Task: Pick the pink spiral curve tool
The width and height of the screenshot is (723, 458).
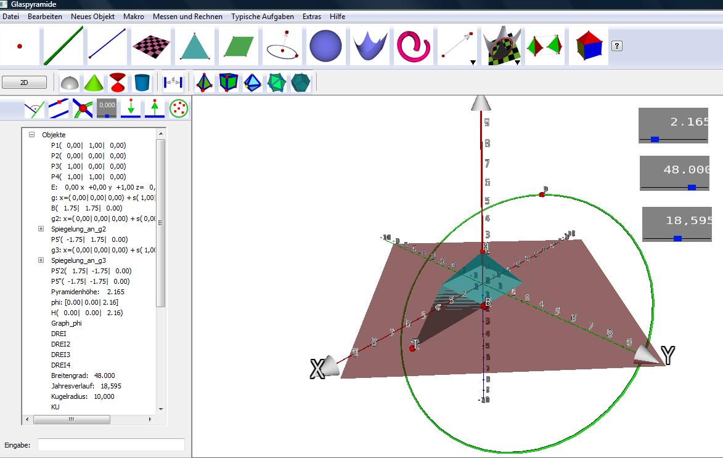Action: coord(413,46)
